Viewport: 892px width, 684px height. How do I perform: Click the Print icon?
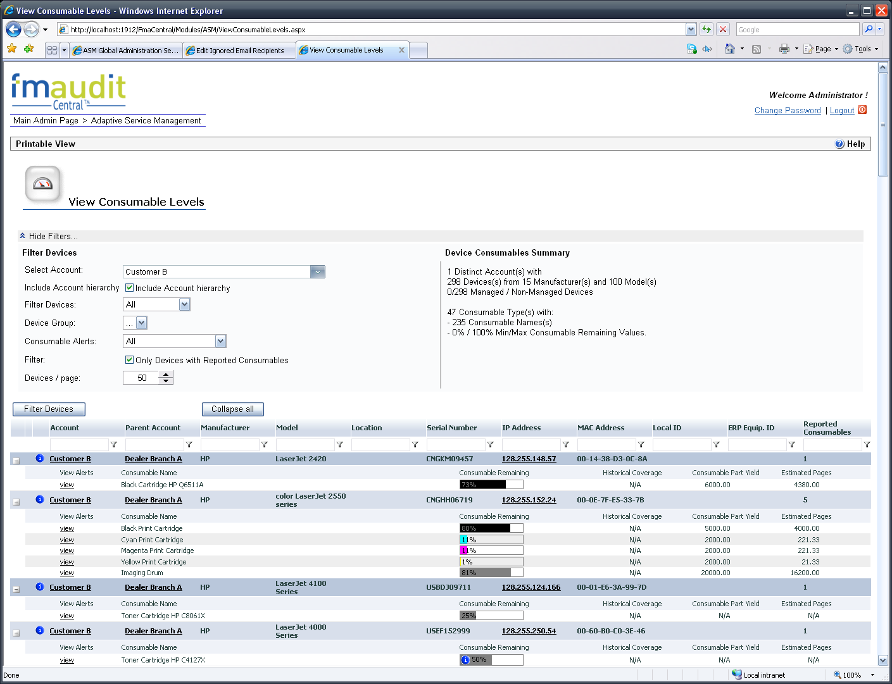(784, 49)
